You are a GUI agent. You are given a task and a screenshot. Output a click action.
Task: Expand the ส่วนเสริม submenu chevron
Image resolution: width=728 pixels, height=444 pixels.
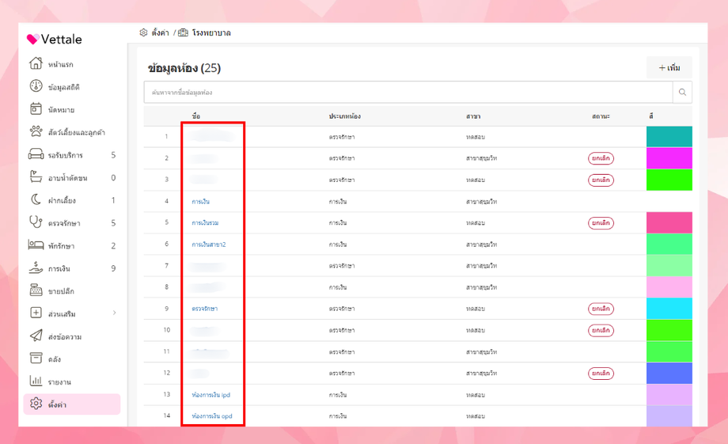point(114,313)
